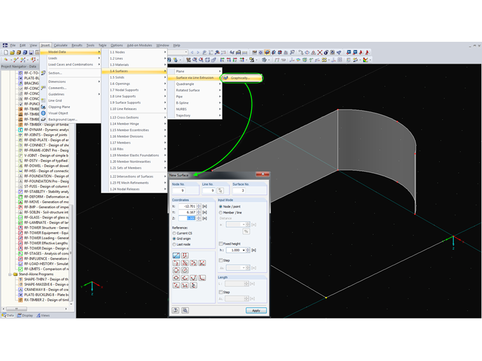Expand the 1.13 Cross-Sections submenu
482x361 pixels.
tap(166, 117)
